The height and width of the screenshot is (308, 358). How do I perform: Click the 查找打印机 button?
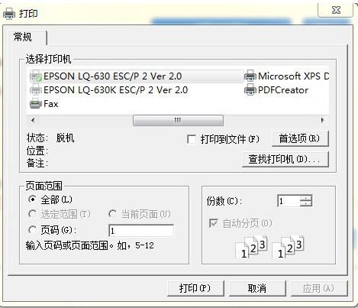[285, 159]
